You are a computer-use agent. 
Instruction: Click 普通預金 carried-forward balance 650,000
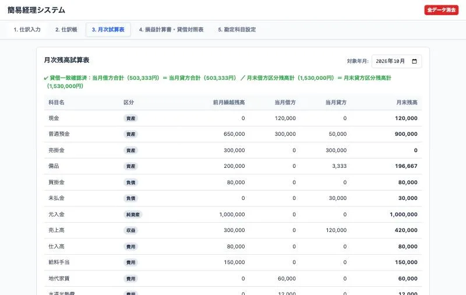pos(234,134)
